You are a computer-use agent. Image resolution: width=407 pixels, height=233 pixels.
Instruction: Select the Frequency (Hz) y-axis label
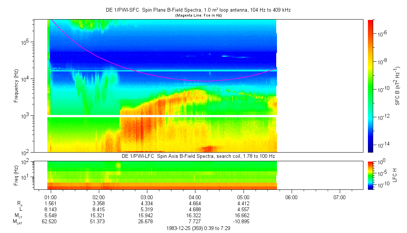tap(16, 86)
